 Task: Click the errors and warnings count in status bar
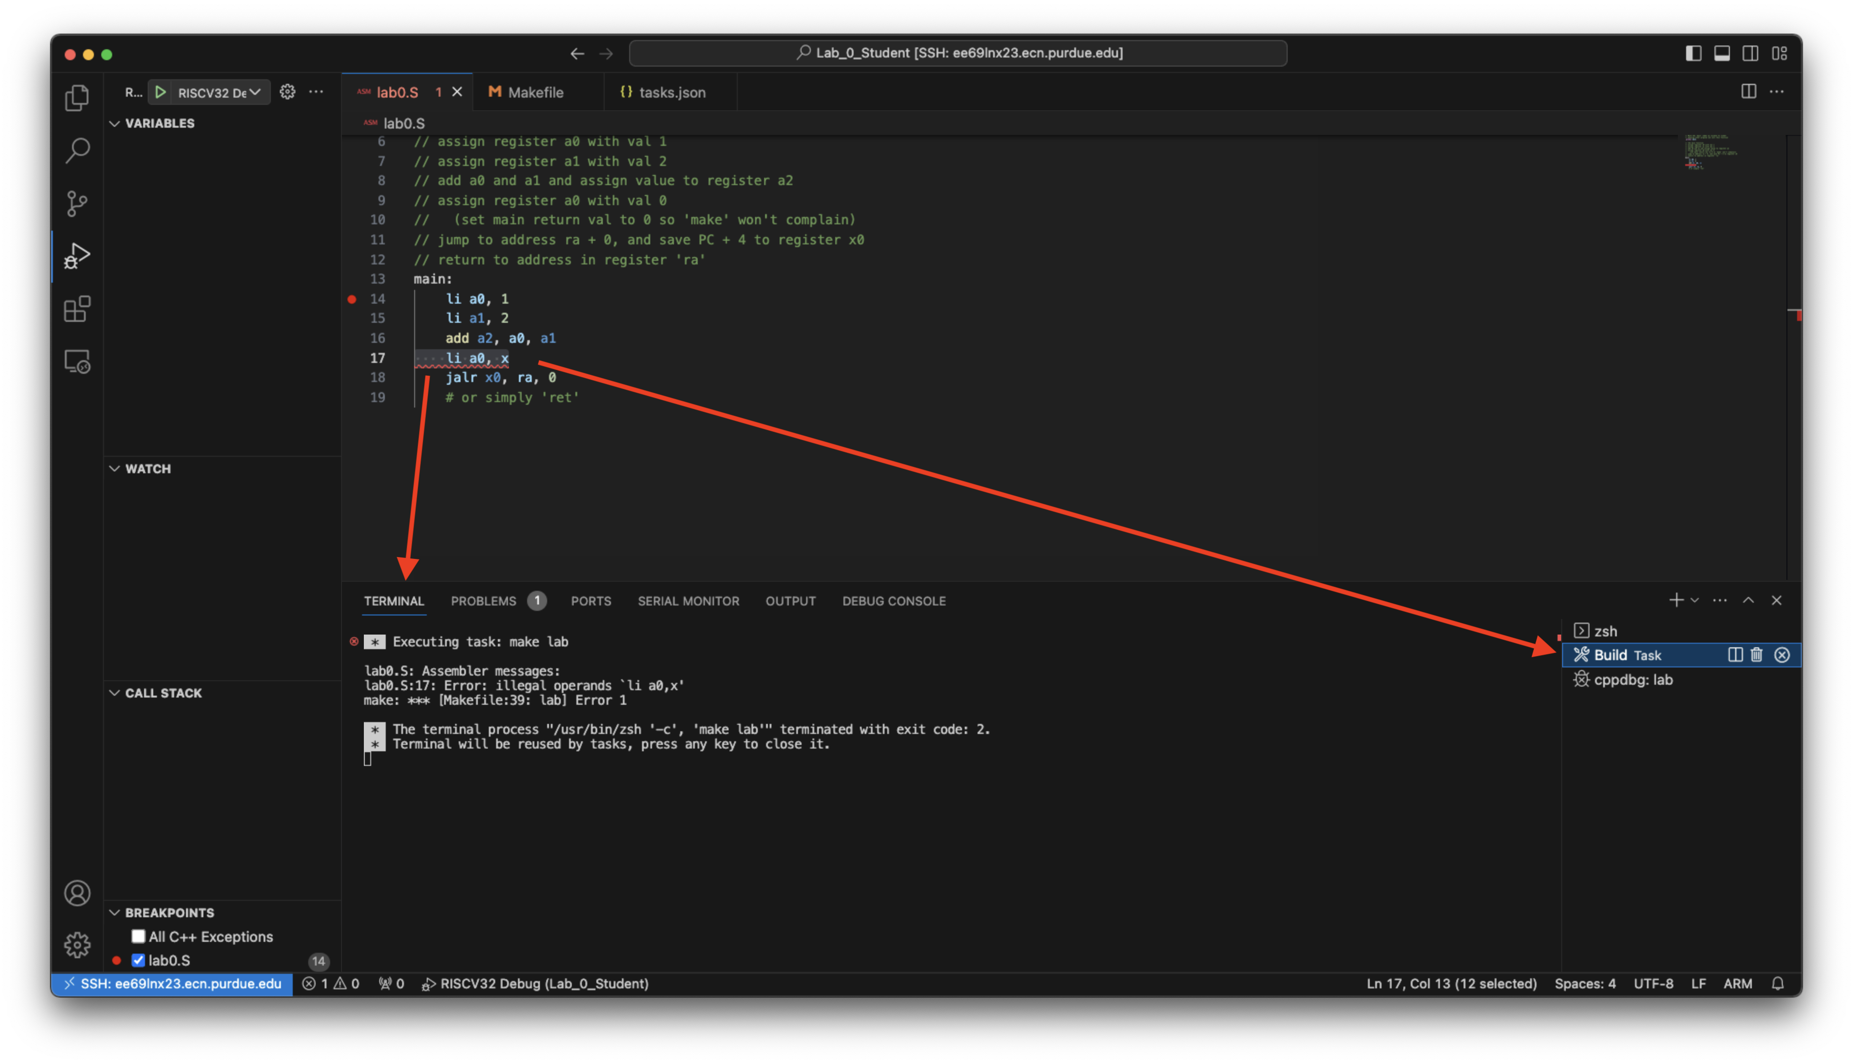[331, 984]
